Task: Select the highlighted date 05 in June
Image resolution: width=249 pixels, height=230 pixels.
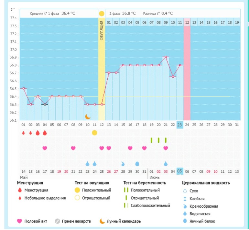Action: [180, 171]
